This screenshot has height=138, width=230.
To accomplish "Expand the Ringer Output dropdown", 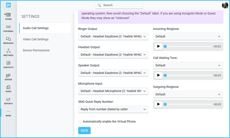I will pyautogui.click(x=113, y=37).
